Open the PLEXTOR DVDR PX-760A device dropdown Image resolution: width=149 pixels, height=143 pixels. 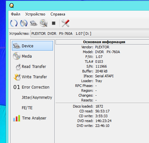click(x=90, y=33)
